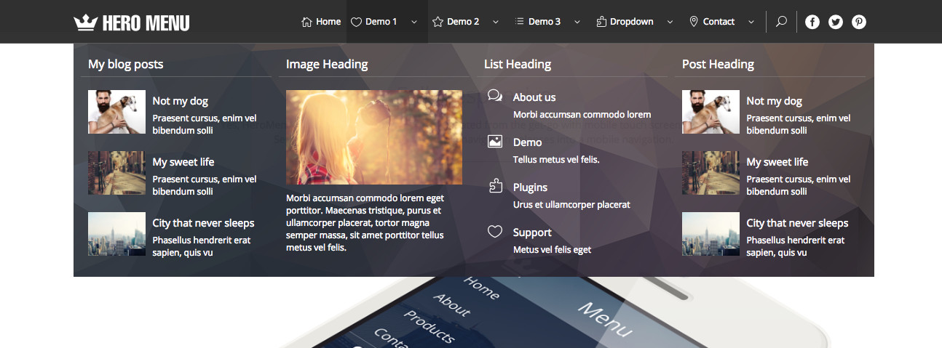The height and width of the screenshot is (348, 942).
Task: Click 'Tellus metus vel felis.' under Demo
Action: point(556,160)
